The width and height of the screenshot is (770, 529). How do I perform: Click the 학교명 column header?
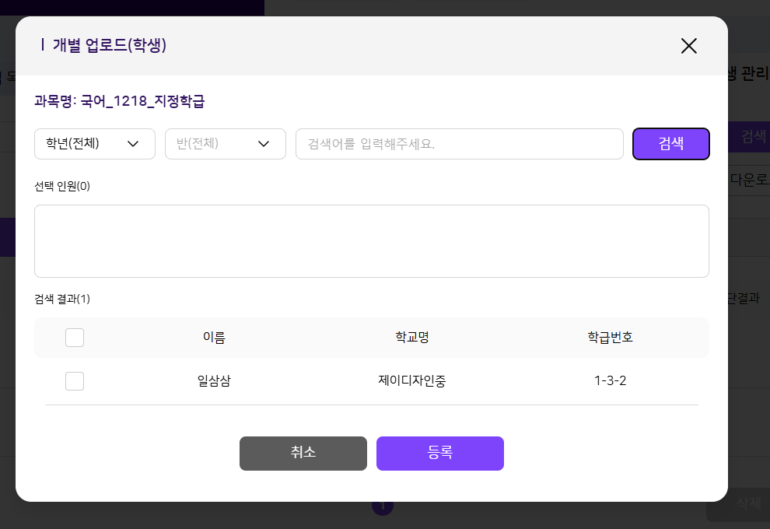click(x=412, y=338)
